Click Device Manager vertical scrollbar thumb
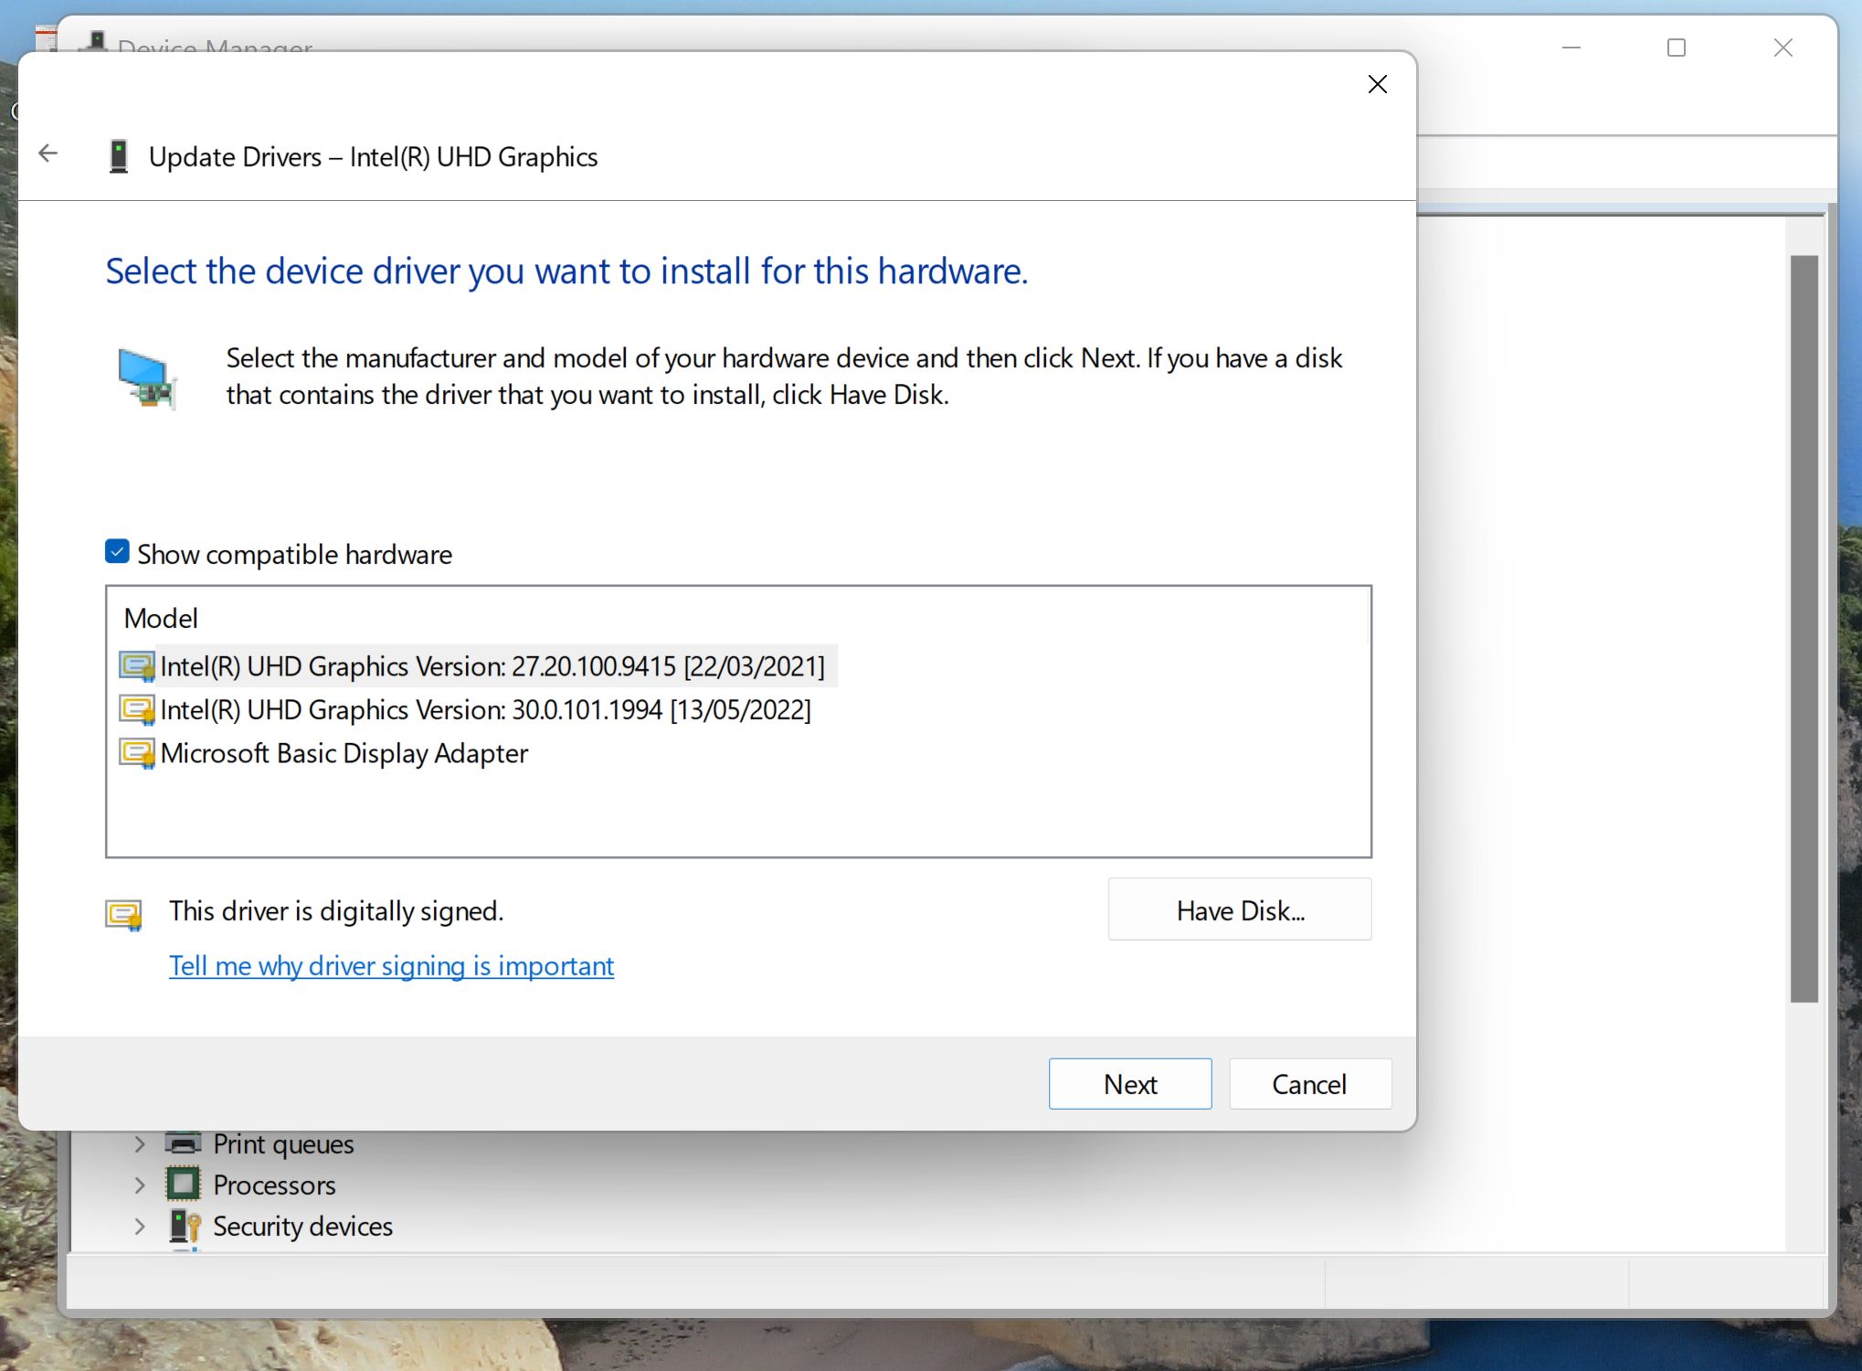Screen dimensions: 1862x1371 [1804, 629]
